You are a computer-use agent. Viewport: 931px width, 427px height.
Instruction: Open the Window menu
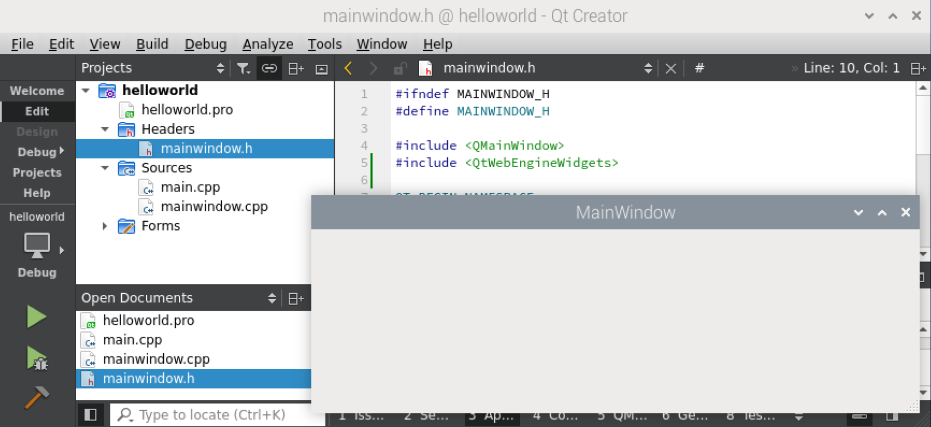382,44
